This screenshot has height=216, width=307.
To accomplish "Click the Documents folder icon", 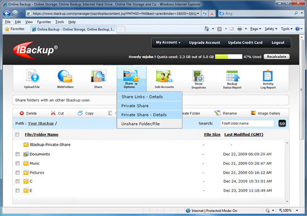I will (x=26, y=154).
